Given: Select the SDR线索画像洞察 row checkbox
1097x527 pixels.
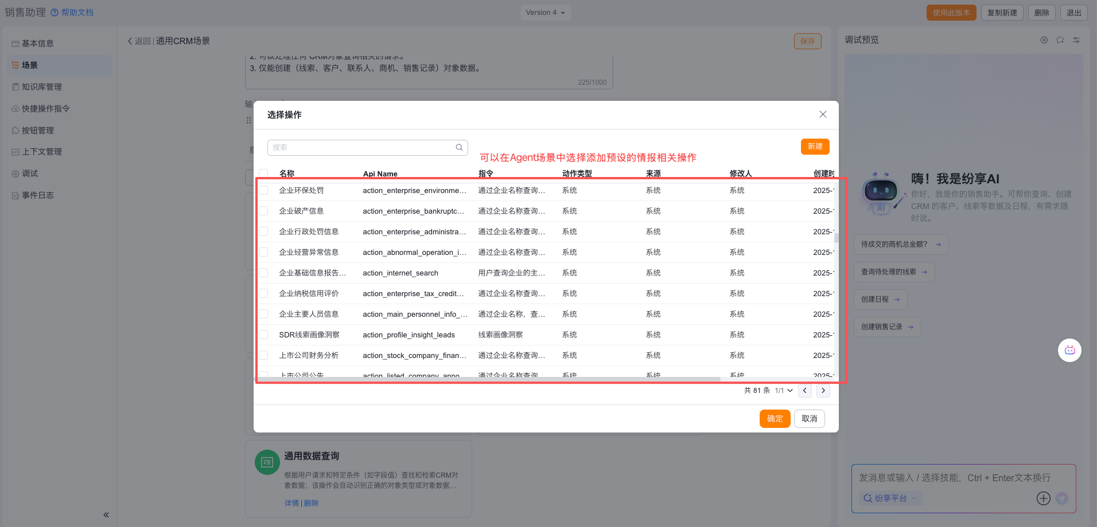Looking at the screenshot, I should click(x=263, y=335).
